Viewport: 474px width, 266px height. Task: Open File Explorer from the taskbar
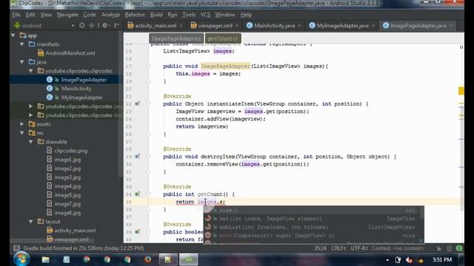(x=46, y=259)
